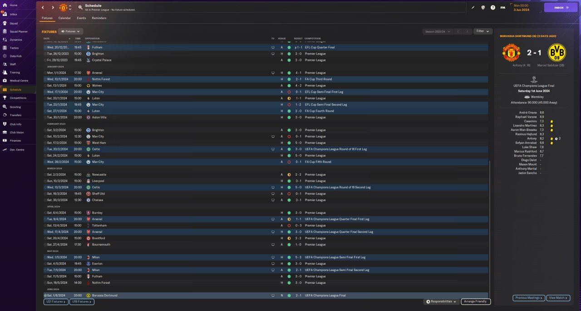Click the Borussia Dortmund crest in match panel
Screen dimensions: 581x311
pyautogui.click(x=557, y=53)
